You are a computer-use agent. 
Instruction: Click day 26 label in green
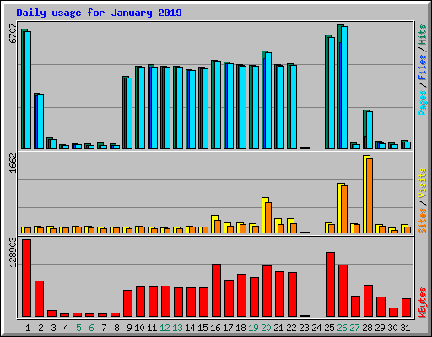coord(342,328)
